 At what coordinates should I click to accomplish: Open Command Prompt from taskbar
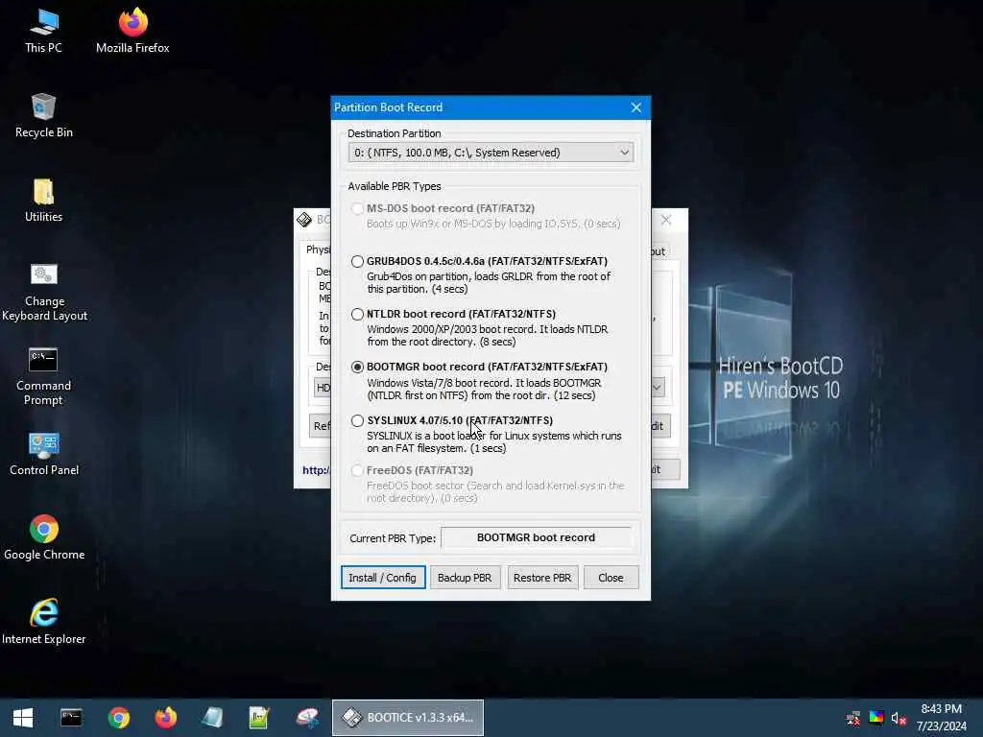pyautogui.click(x=71, y=718)
